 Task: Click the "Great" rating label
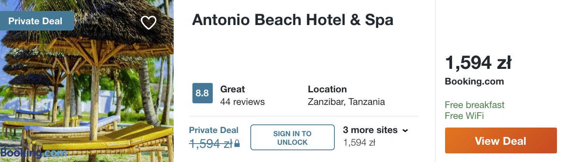click(x=233, y=89)
